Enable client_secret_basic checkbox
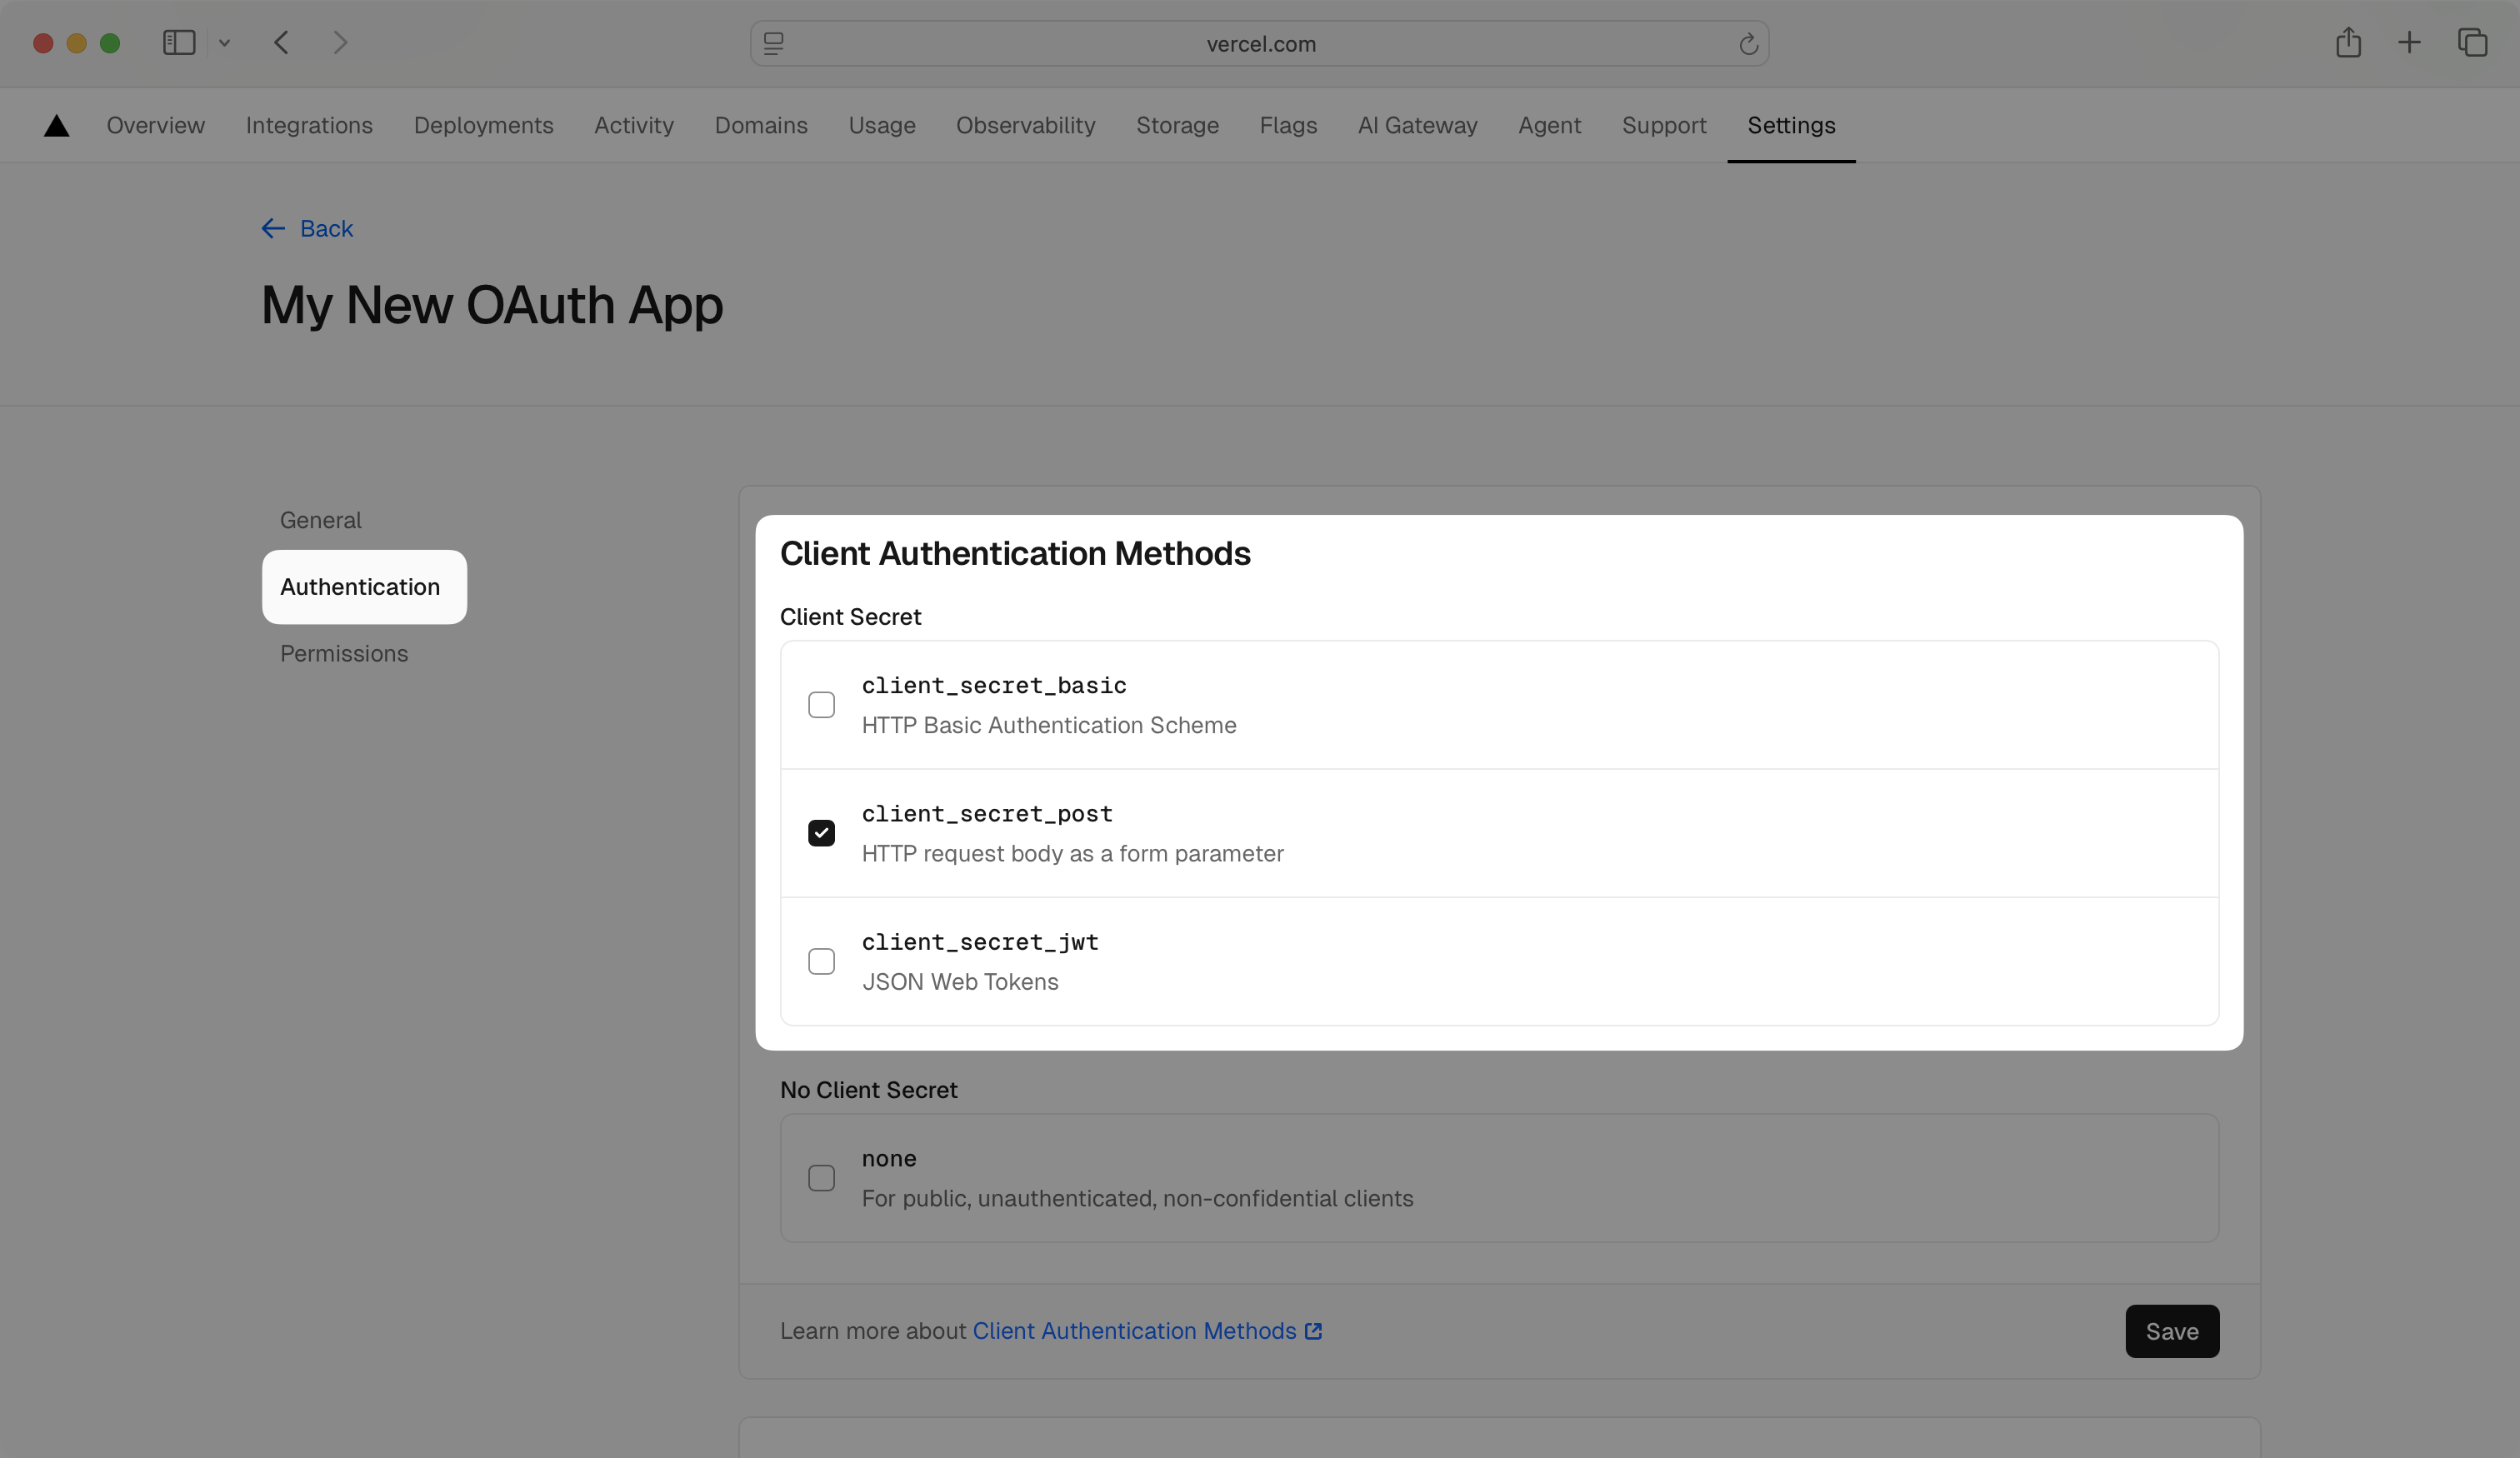This screenshot has width=2520, height=1458. click(821, 705)
